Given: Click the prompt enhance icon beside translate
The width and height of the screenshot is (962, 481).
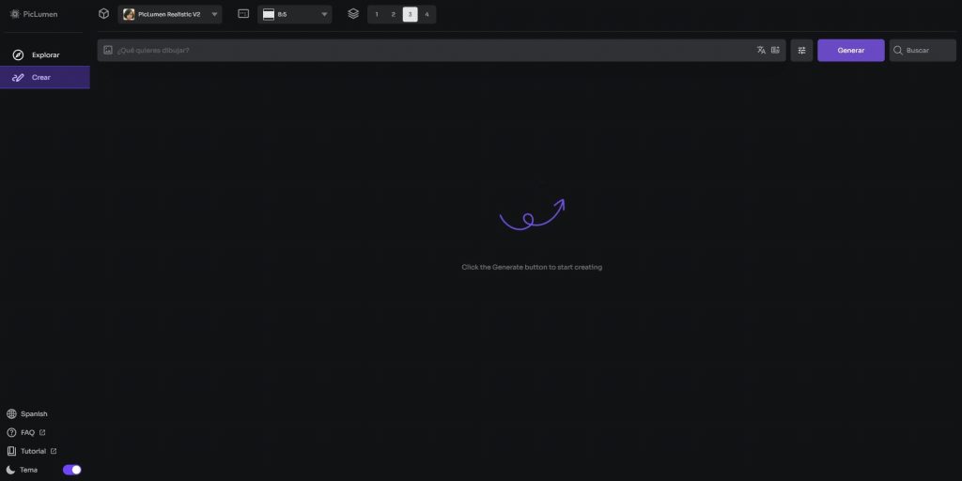Looking at the screenshot, I should point(775,50).
